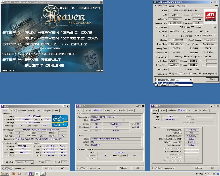
Task: Open the Processor #1 Selection dropdown in CPU-Z
Action: point(32,162)
